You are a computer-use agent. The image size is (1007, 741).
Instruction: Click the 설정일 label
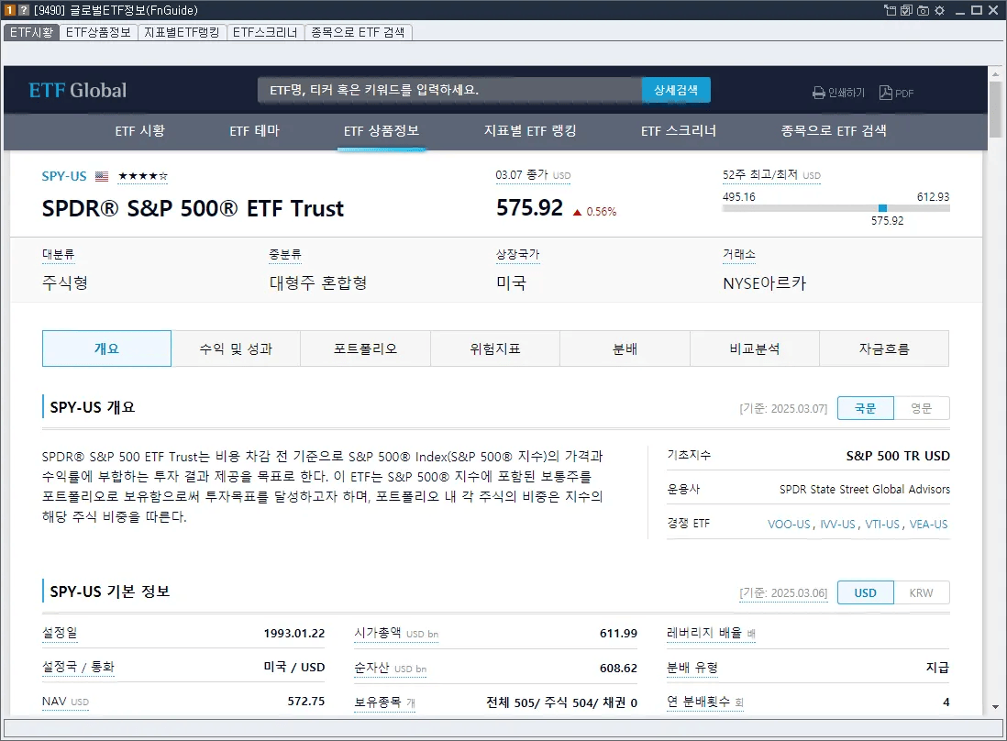pos(60,633)
